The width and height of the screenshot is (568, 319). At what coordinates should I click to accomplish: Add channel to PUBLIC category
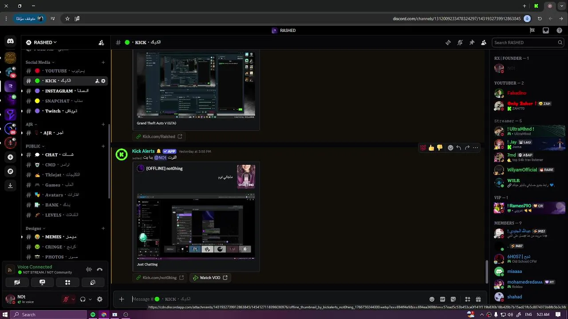pos(103,146)
